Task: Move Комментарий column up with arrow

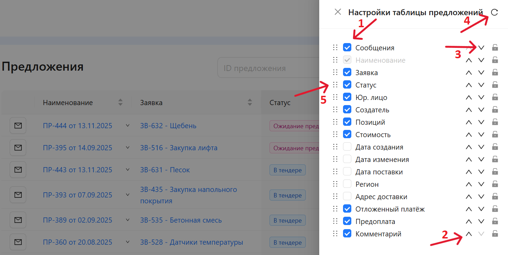Action: click(x=469, y=234)
